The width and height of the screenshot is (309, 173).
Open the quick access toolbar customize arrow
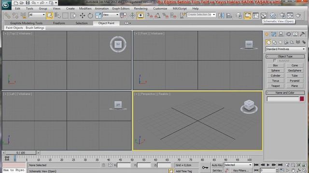[56, 3]
